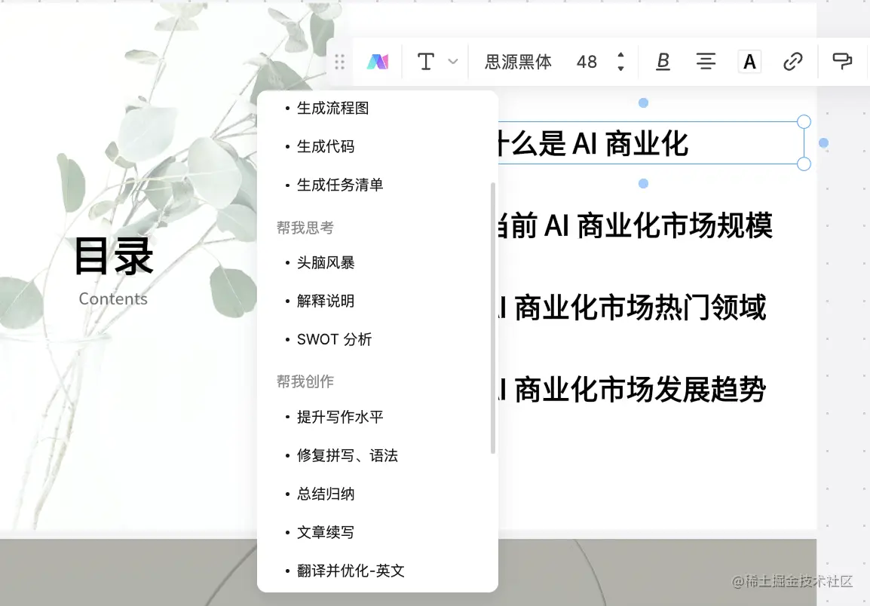Toggle bold formatting
Viewport: 870px width, 606px height.
(662, 61)
